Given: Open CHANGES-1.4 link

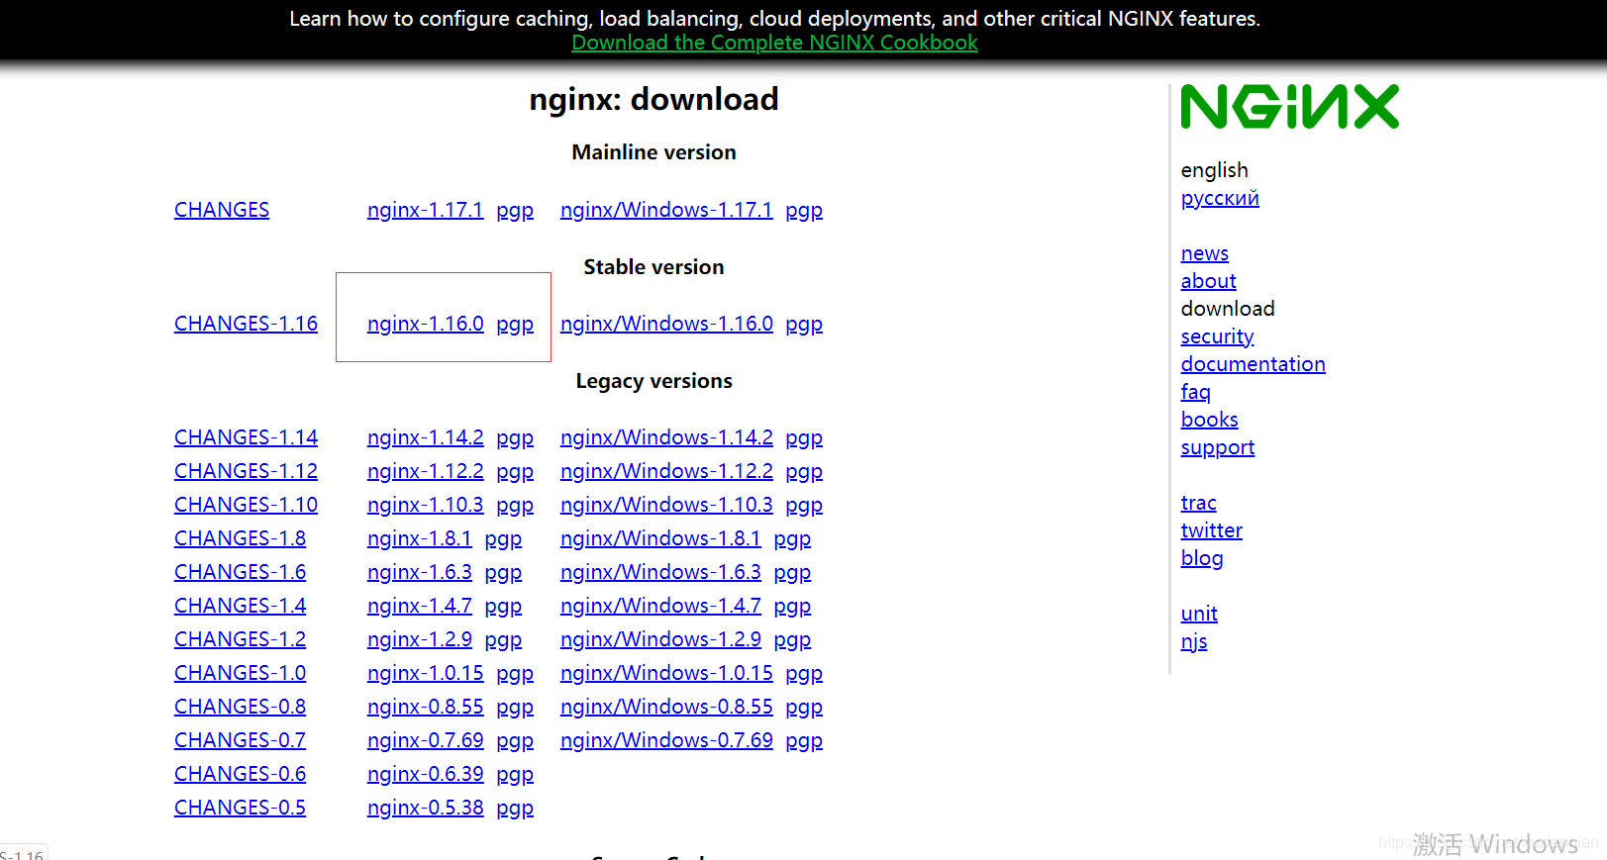Looking at the screenshot, I should pos(241,606).
